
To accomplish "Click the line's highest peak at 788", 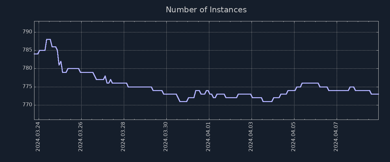I will coord(48,39).
